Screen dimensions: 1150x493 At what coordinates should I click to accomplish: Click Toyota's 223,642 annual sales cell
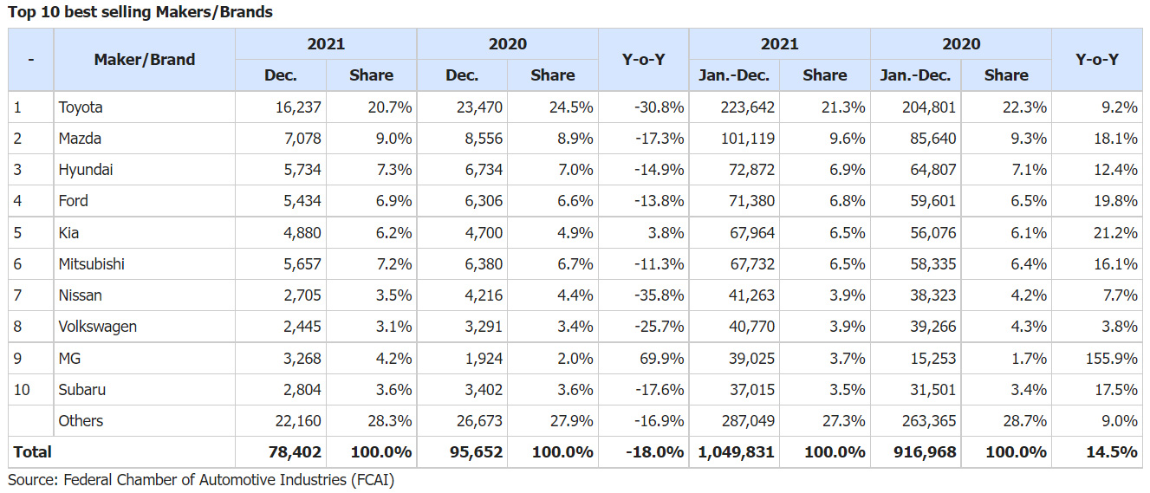point(746,107)
